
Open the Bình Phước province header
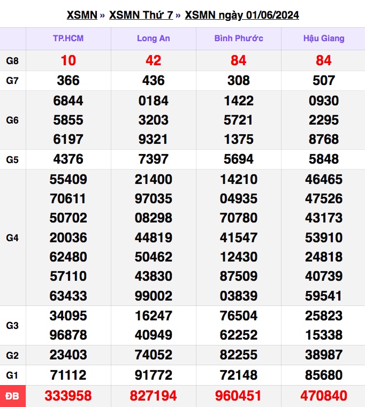pos(239,39)
